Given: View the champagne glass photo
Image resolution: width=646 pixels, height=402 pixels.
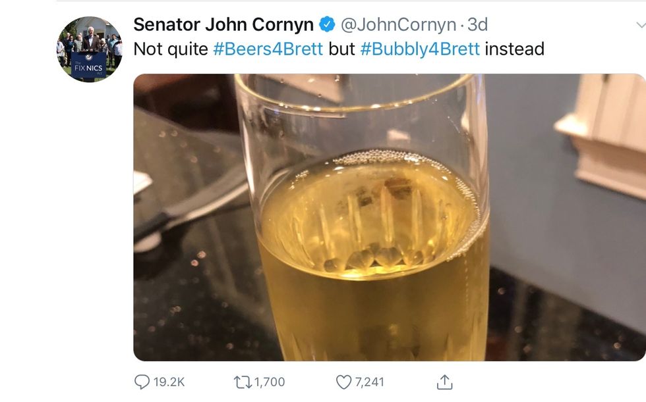Looking at the screenshot, I should (x=389, y=217).
